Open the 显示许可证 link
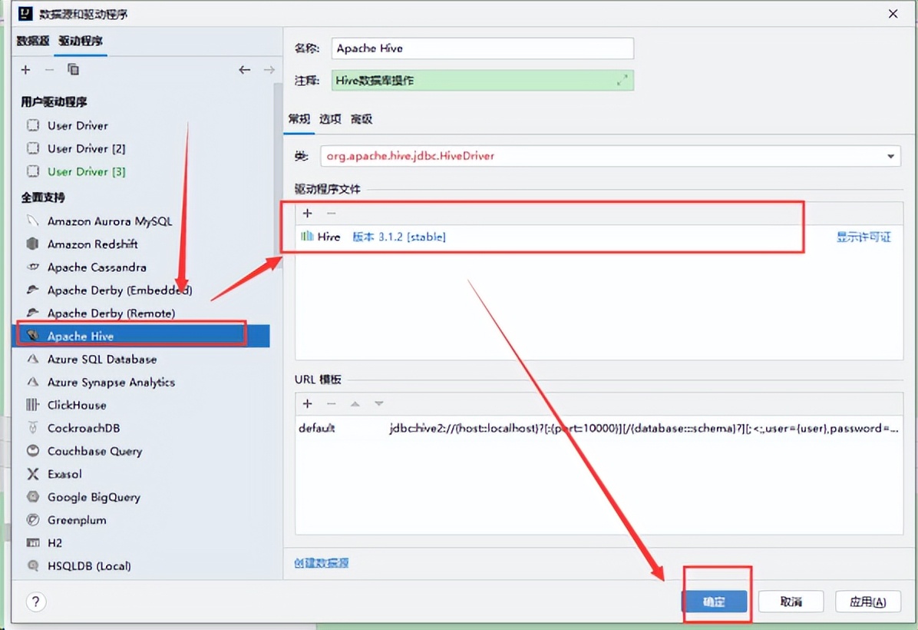Screen dimensions: 918x630 (864, 237)
